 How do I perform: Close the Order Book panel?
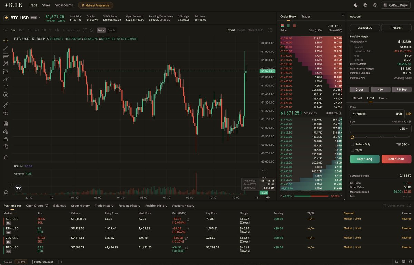pyautogui.click(x=343, y=14)
